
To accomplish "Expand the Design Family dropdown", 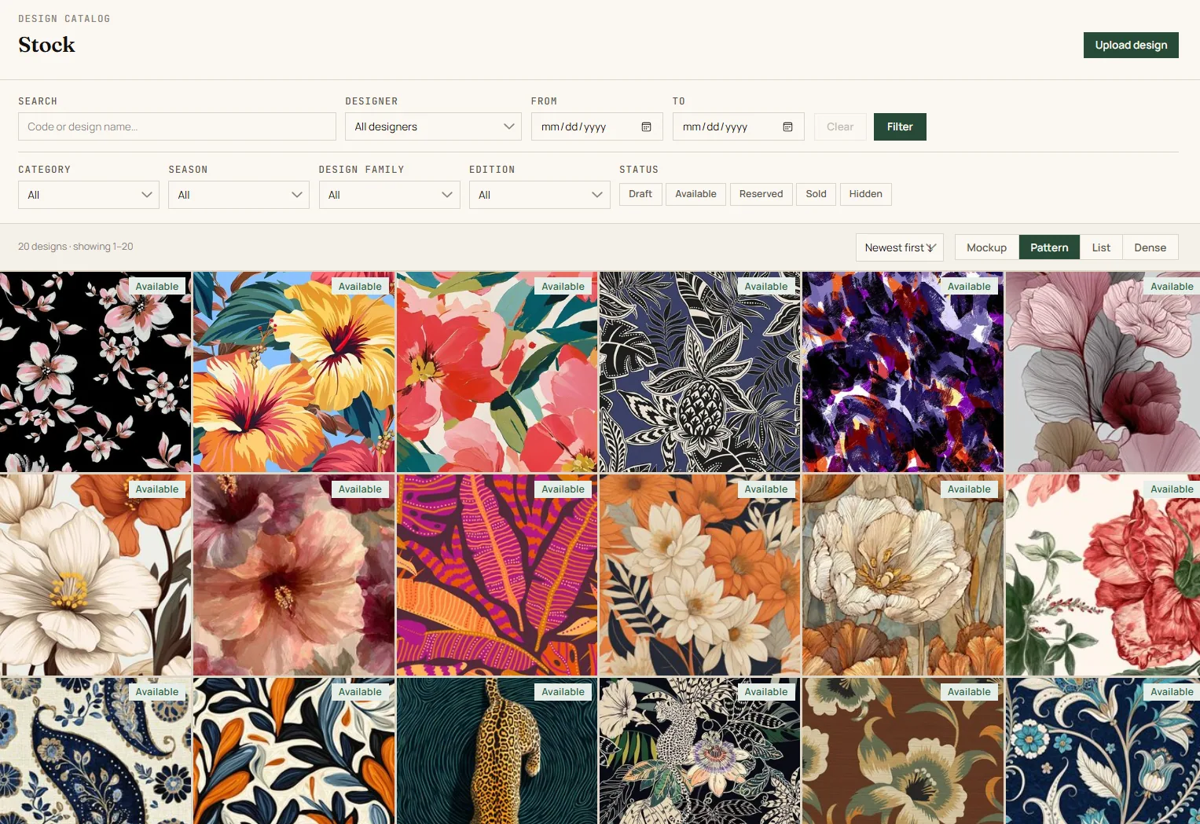I will click(389, 195).
